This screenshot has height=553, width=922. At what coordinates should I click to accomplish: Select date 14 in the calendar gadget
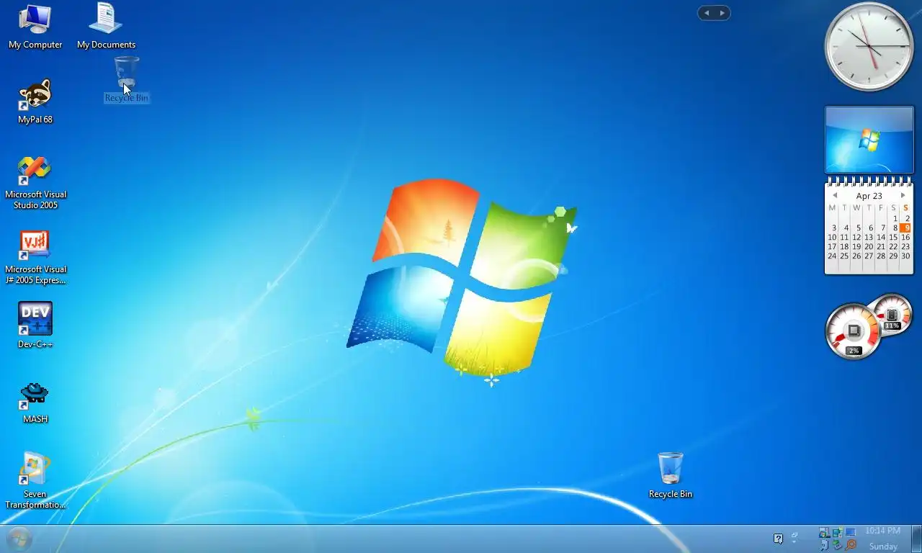(x=881, y=237)
